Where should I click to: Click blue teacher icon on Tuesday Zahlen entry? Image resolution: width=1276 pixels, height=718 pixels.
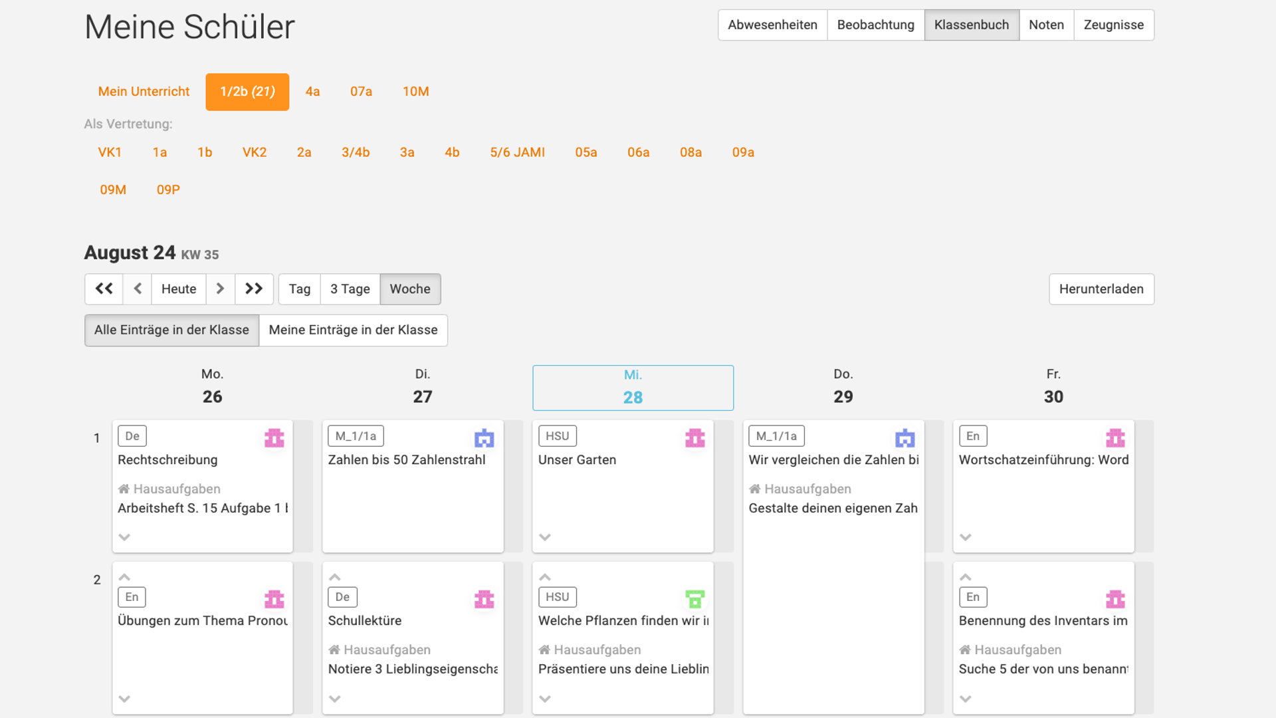[x=484, y=438]
